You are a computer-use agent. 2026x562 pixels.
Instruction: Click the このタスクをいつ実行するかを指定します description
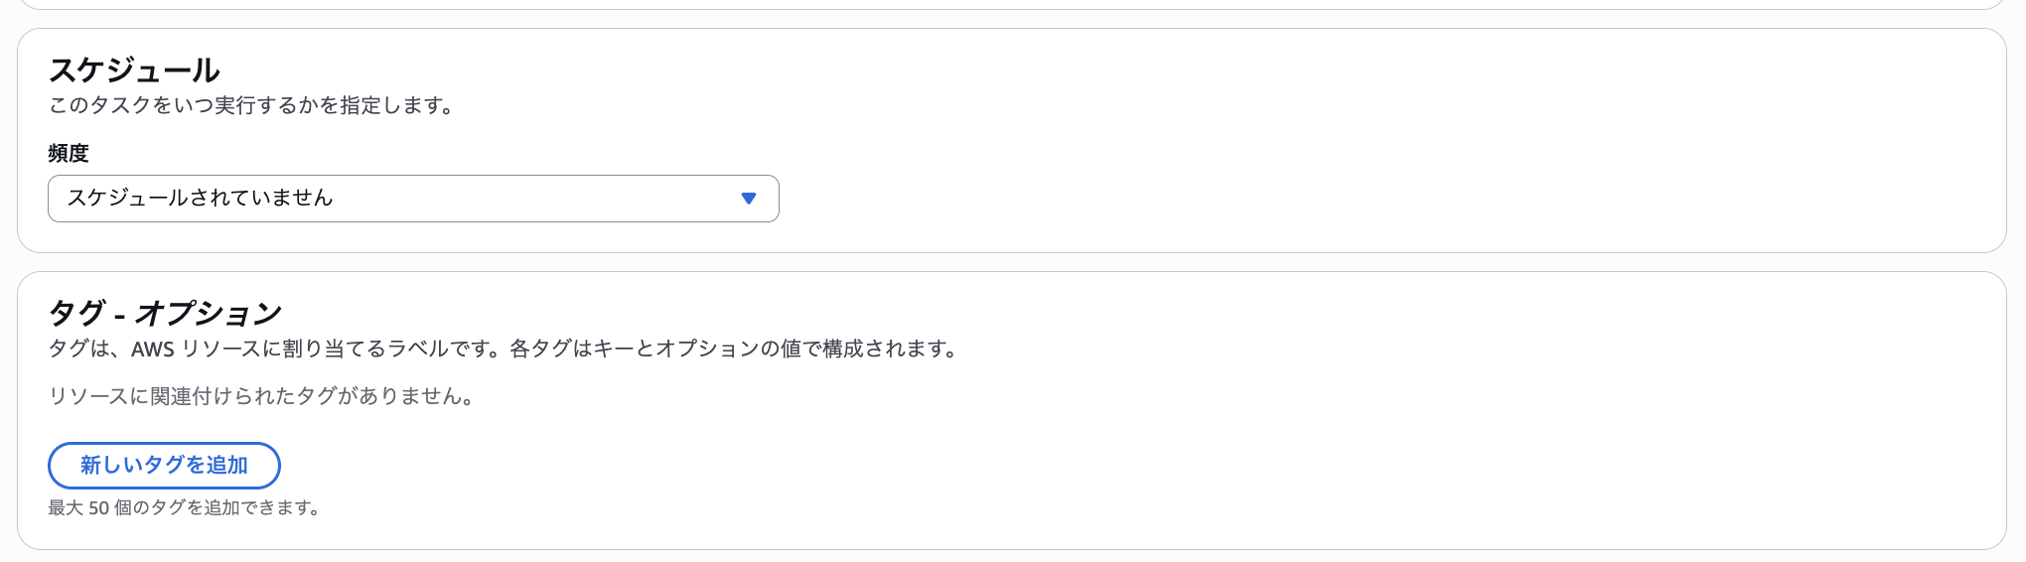251,105
